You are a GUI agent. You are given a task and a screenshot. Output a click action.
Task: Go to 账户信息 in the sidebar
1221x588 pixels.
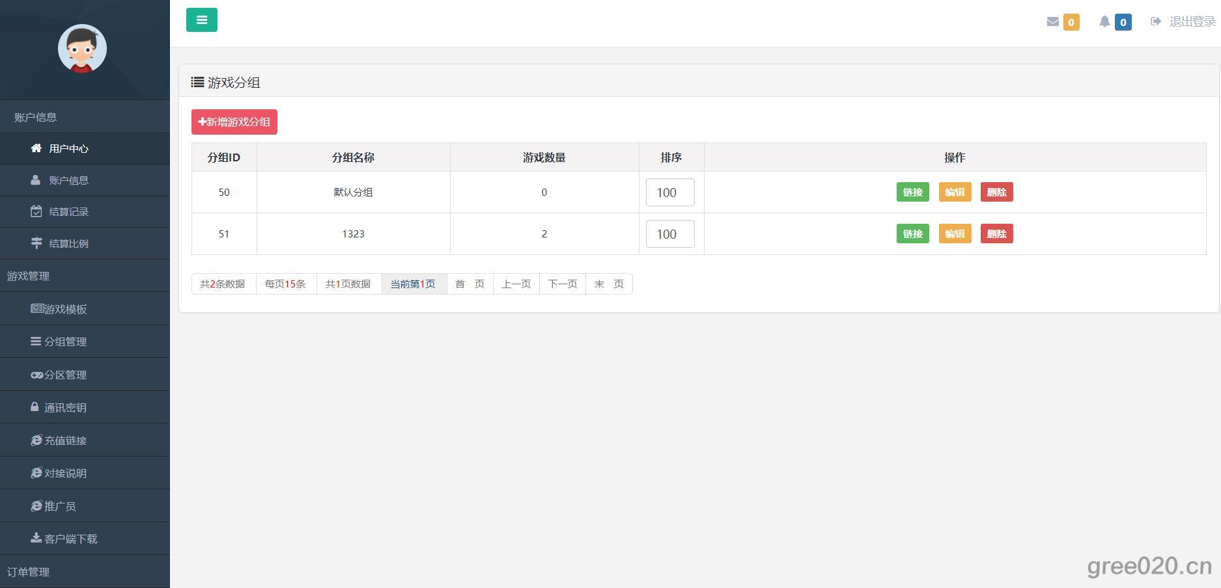click(x=60, y=181)
